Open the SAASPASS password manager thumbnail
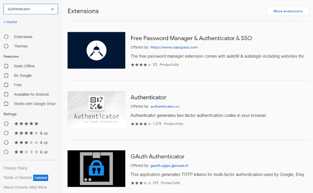Image resolution: width=313 pixels, height=193 pixels. click(96, 50)
